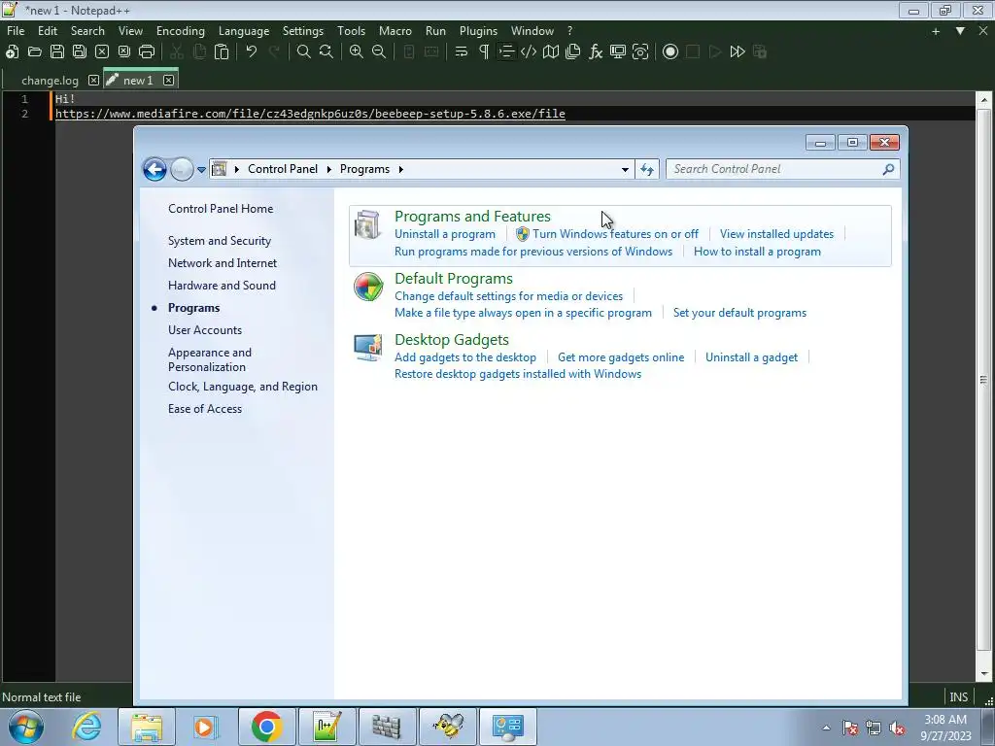Click the Search Control Panel field
The image size is (995, 746).
point(783,169)
